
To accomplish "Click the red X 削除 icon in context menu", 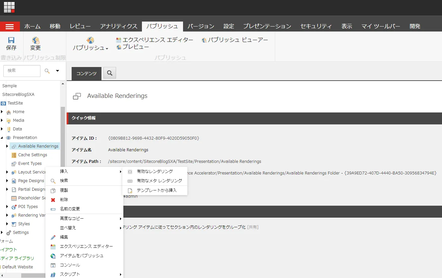I will (53, 200).
